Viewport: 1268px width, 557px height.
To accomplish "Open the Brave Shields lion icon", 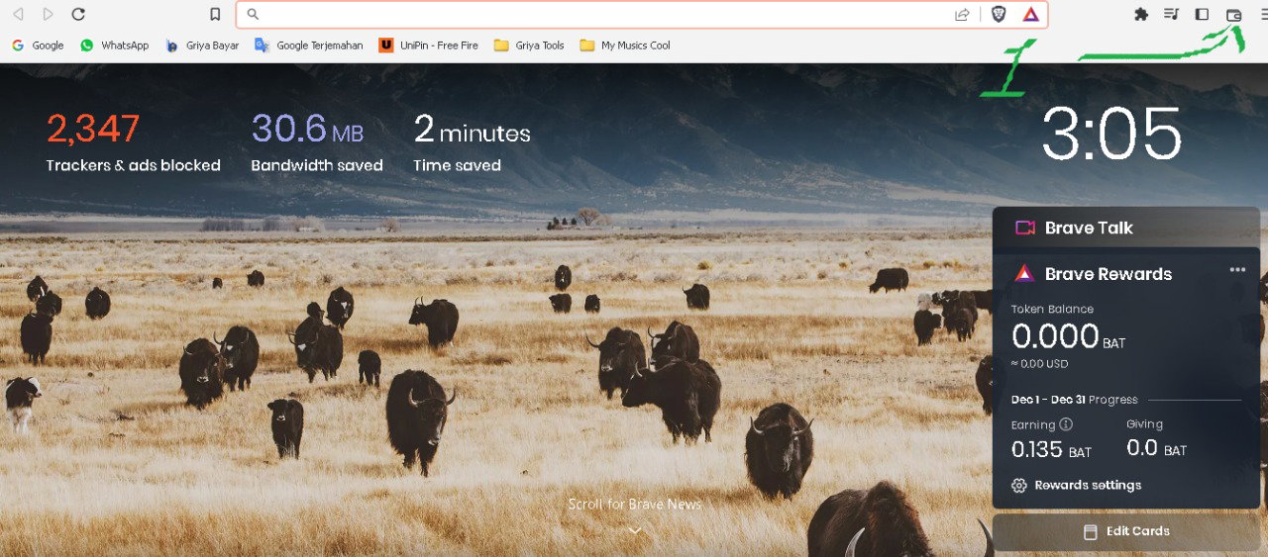I will (x=999, y=14).
